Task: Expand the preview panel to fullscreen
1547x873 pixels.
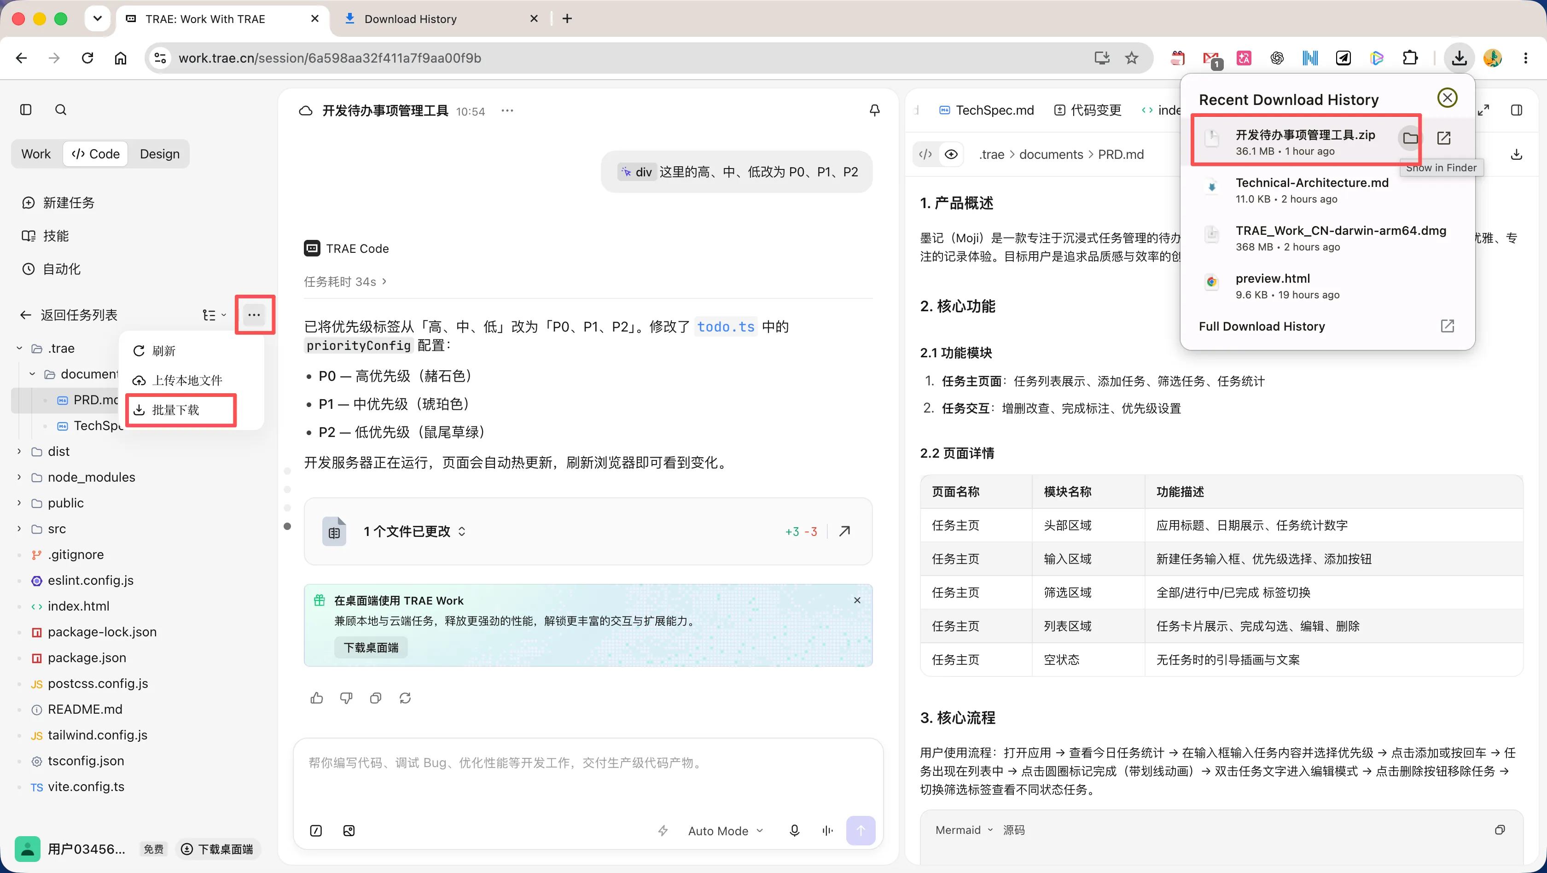Action: coord(1483,111)
